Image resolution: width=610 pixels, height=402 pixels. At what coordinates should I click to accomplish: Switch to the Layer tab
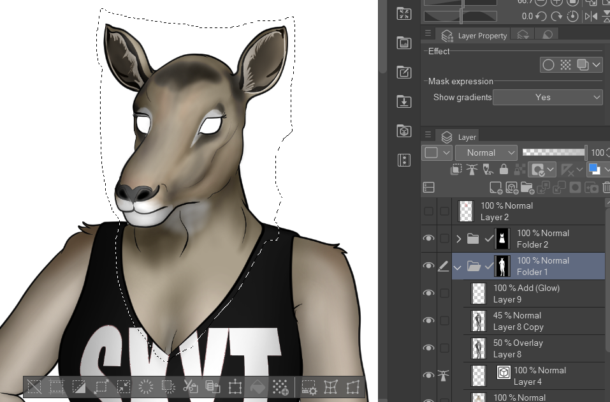point(458,137)
